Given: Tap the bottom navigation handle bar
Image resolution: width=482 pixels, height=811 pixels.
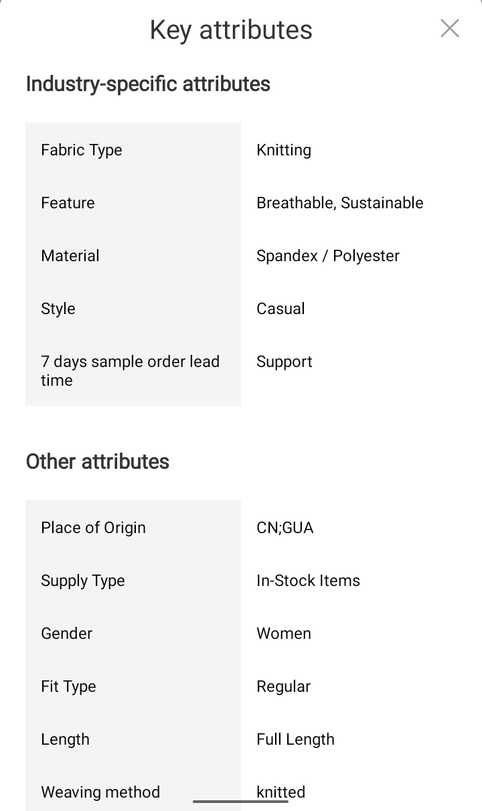Looking at the screenshot, I should [x=240, y=801].
